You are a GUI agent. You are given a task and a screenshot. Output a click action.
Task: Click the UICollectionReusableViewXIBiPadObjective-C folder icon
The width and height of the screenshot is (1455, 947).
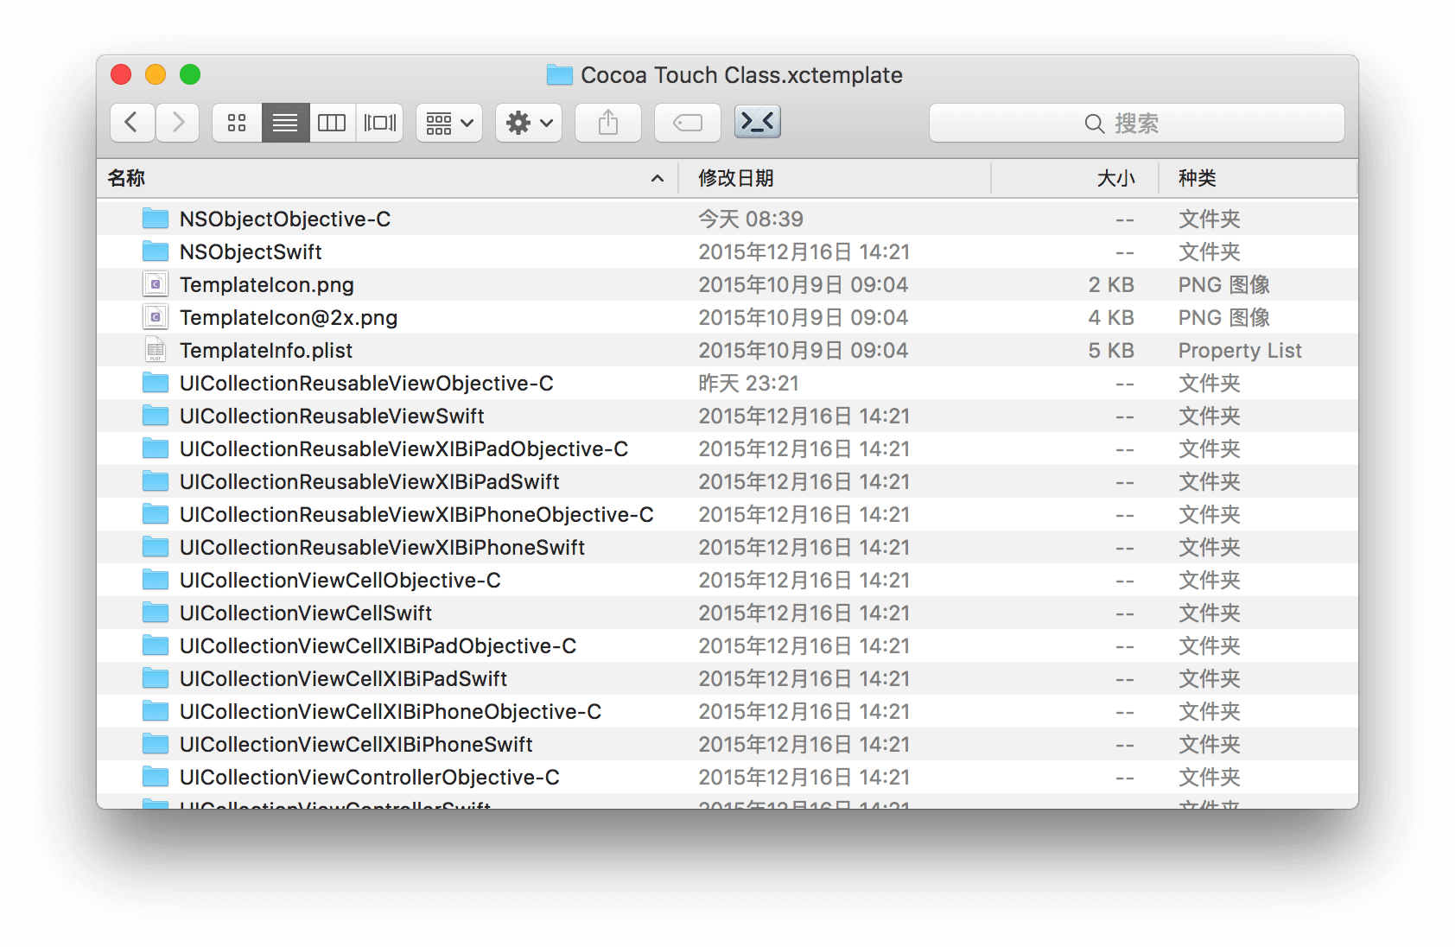pyautogui.click(x=156, y=448)
